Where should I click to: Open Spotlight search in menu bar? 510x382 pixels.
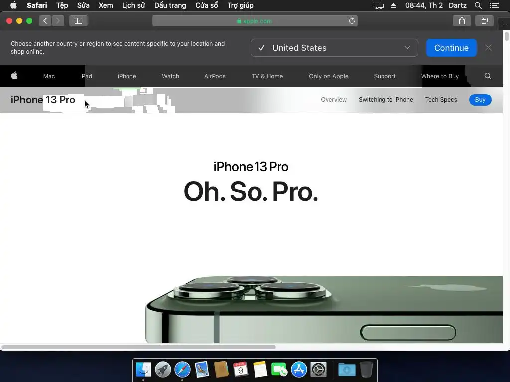coord(478,5)
